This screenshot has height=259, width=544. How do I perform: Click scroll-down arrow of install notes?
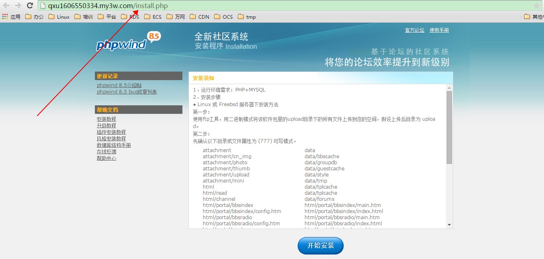[449, 224]
